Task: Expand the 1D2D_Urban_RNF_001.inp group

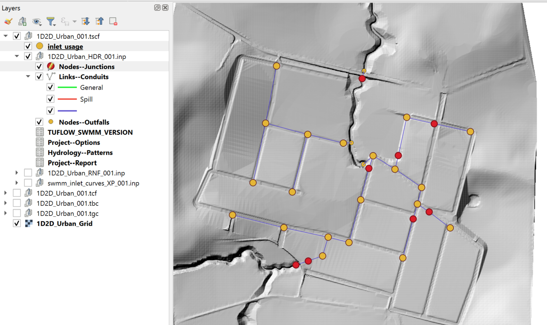Action: [x=17, y=173]
